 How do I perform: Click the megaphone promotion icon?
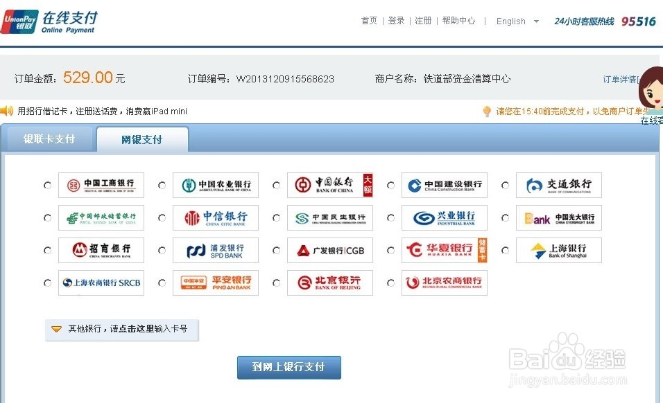tap(8, 111)
